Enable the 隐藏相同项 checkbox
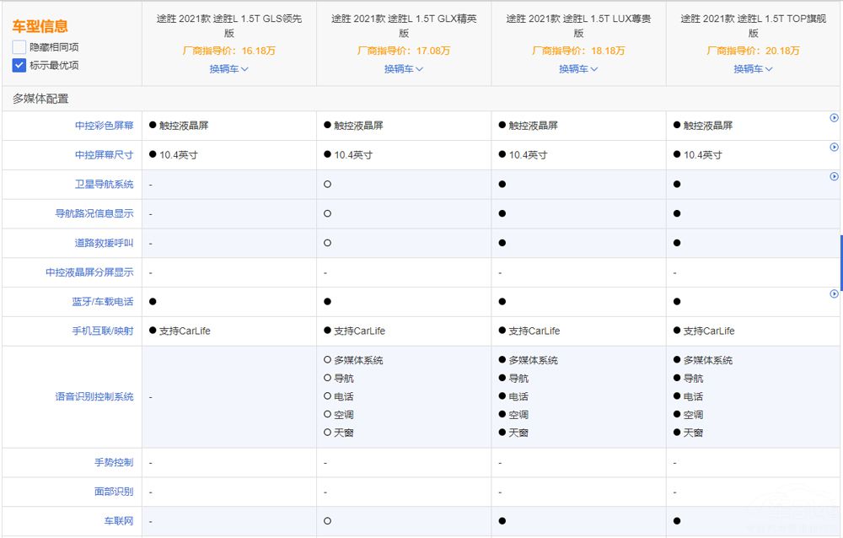Image resolution: width=843 pixels, height=538 pixels. pyautogui.click(x=19, y=47)
